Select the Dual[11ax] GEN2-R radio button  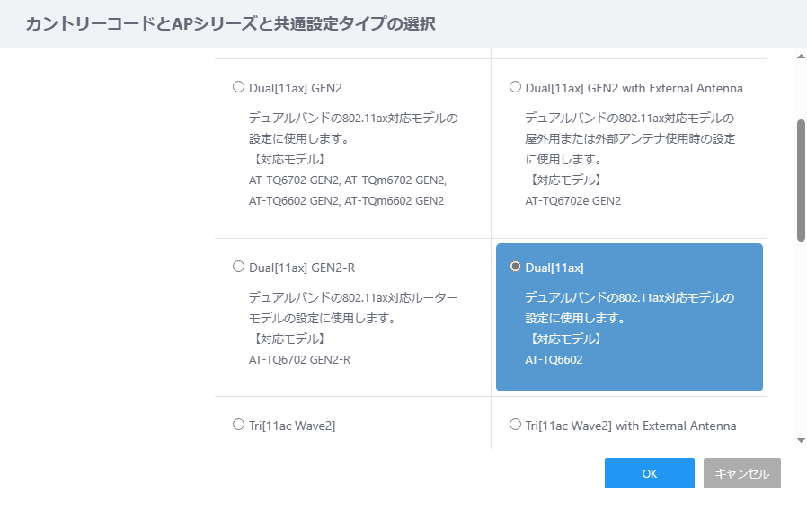coord(238,267)
